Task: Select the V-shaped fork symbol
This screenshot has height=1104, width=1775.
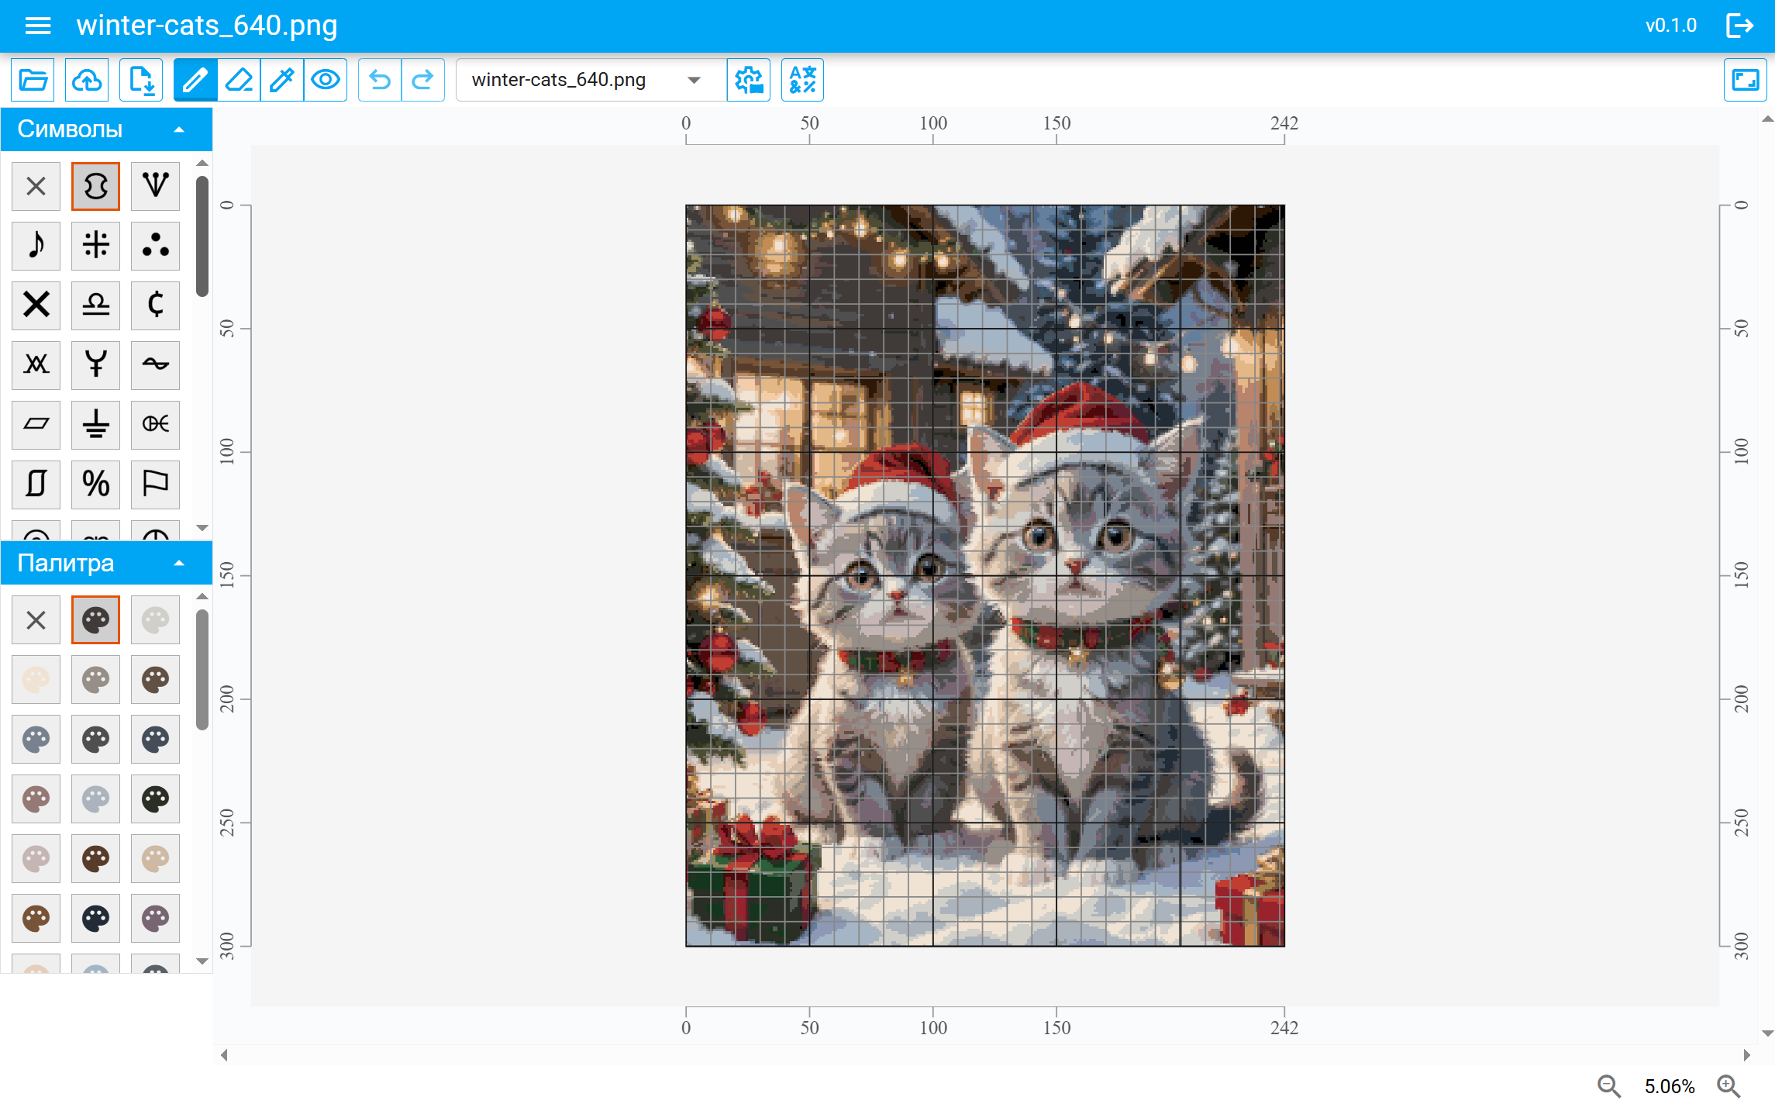Action: click(x=156, y=186)
